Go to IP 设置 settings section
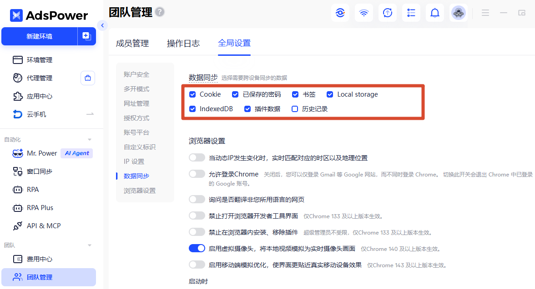Image resolution: width=535 pixels, height=289 pixels. pos(134,162)
